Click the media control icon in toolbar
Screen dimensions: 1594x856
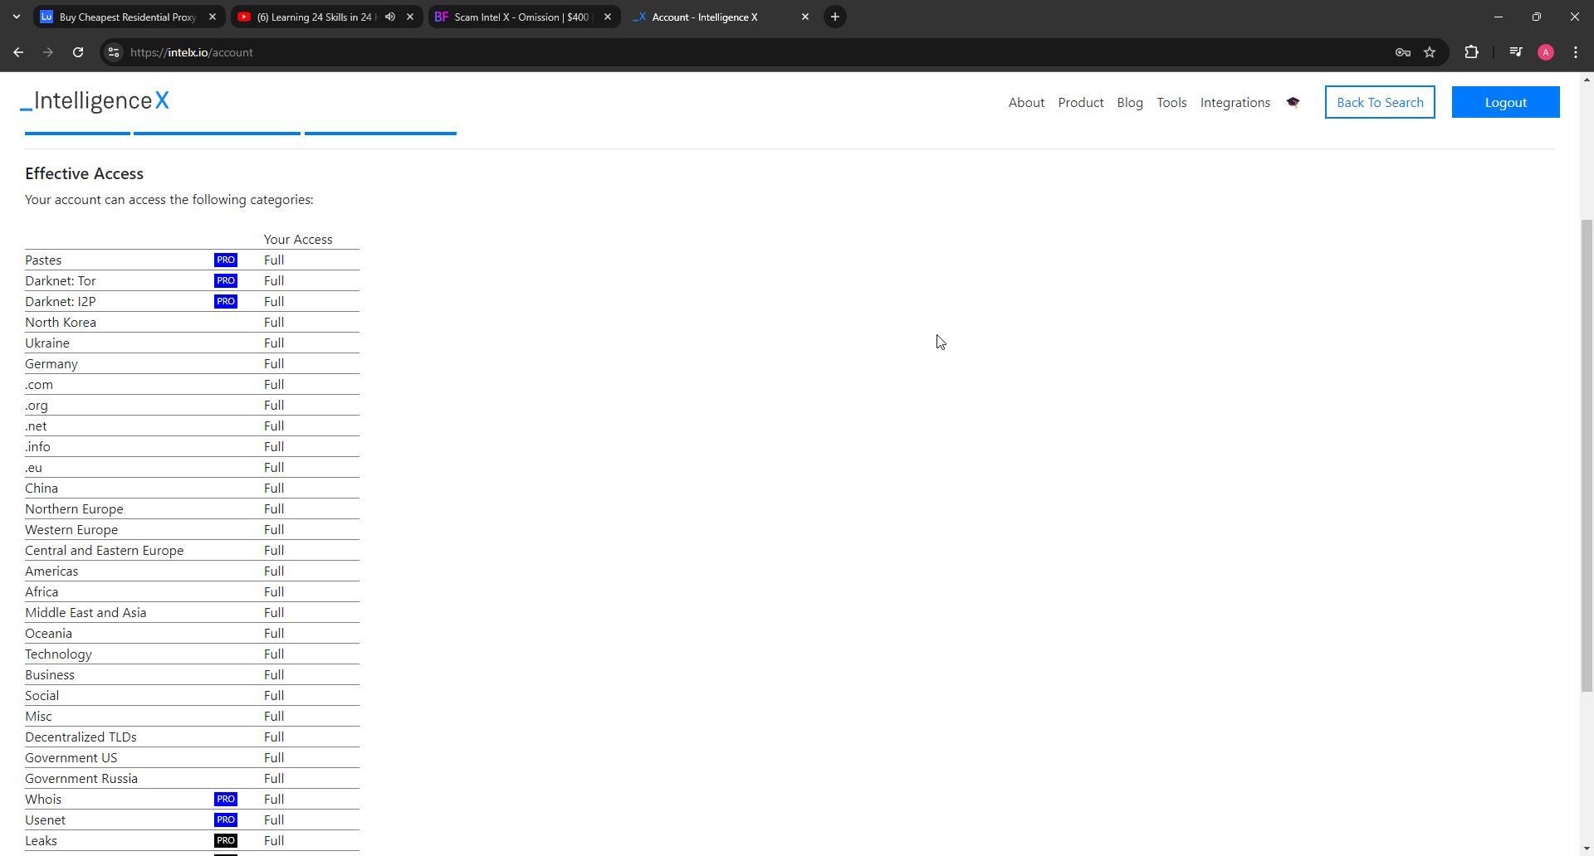click(1516, 52)
